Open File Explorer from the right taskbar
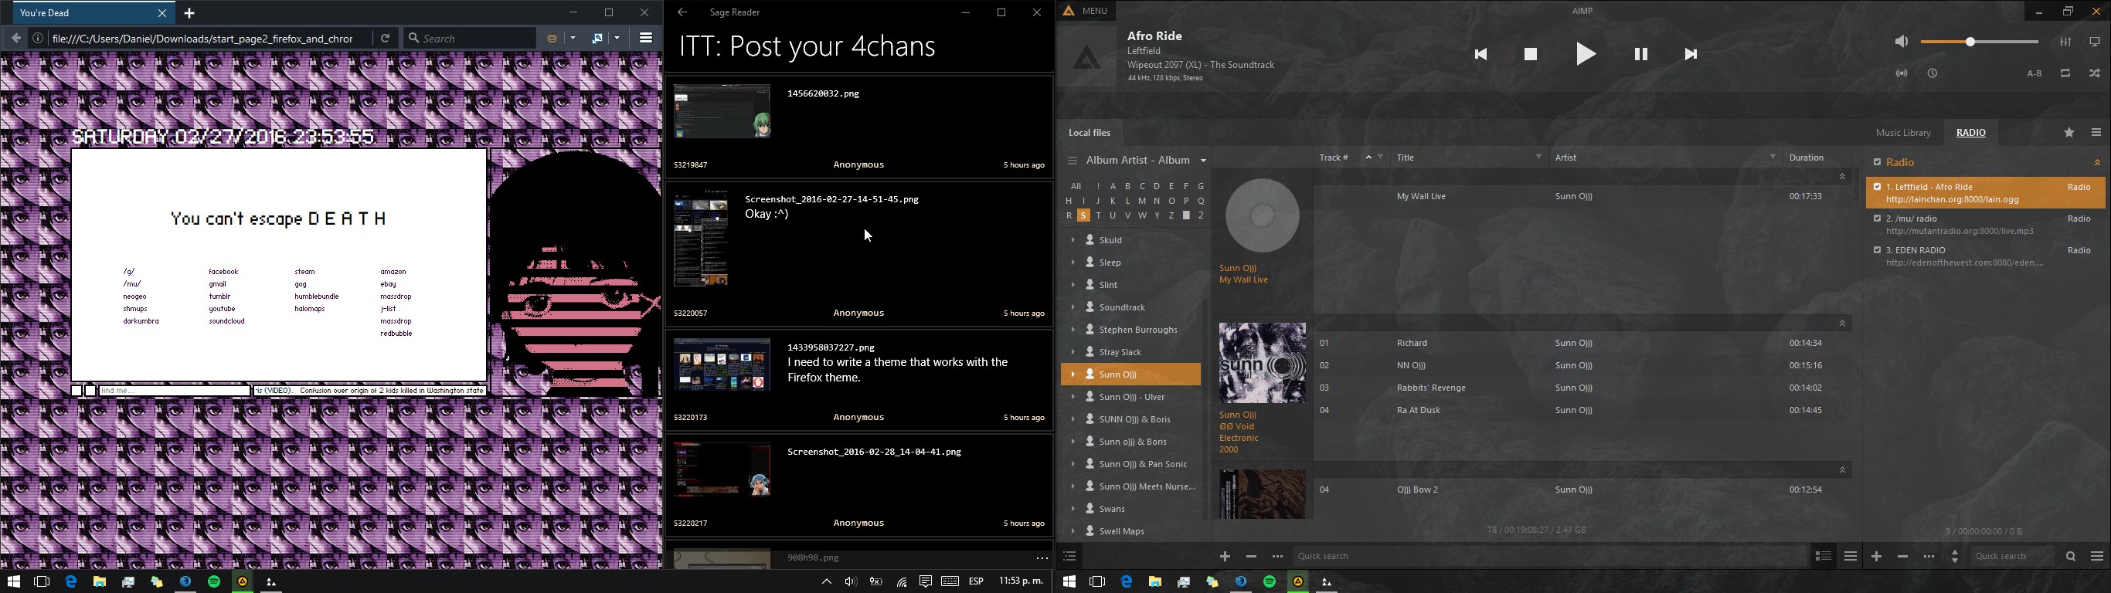 click(x=1154, y=581)
